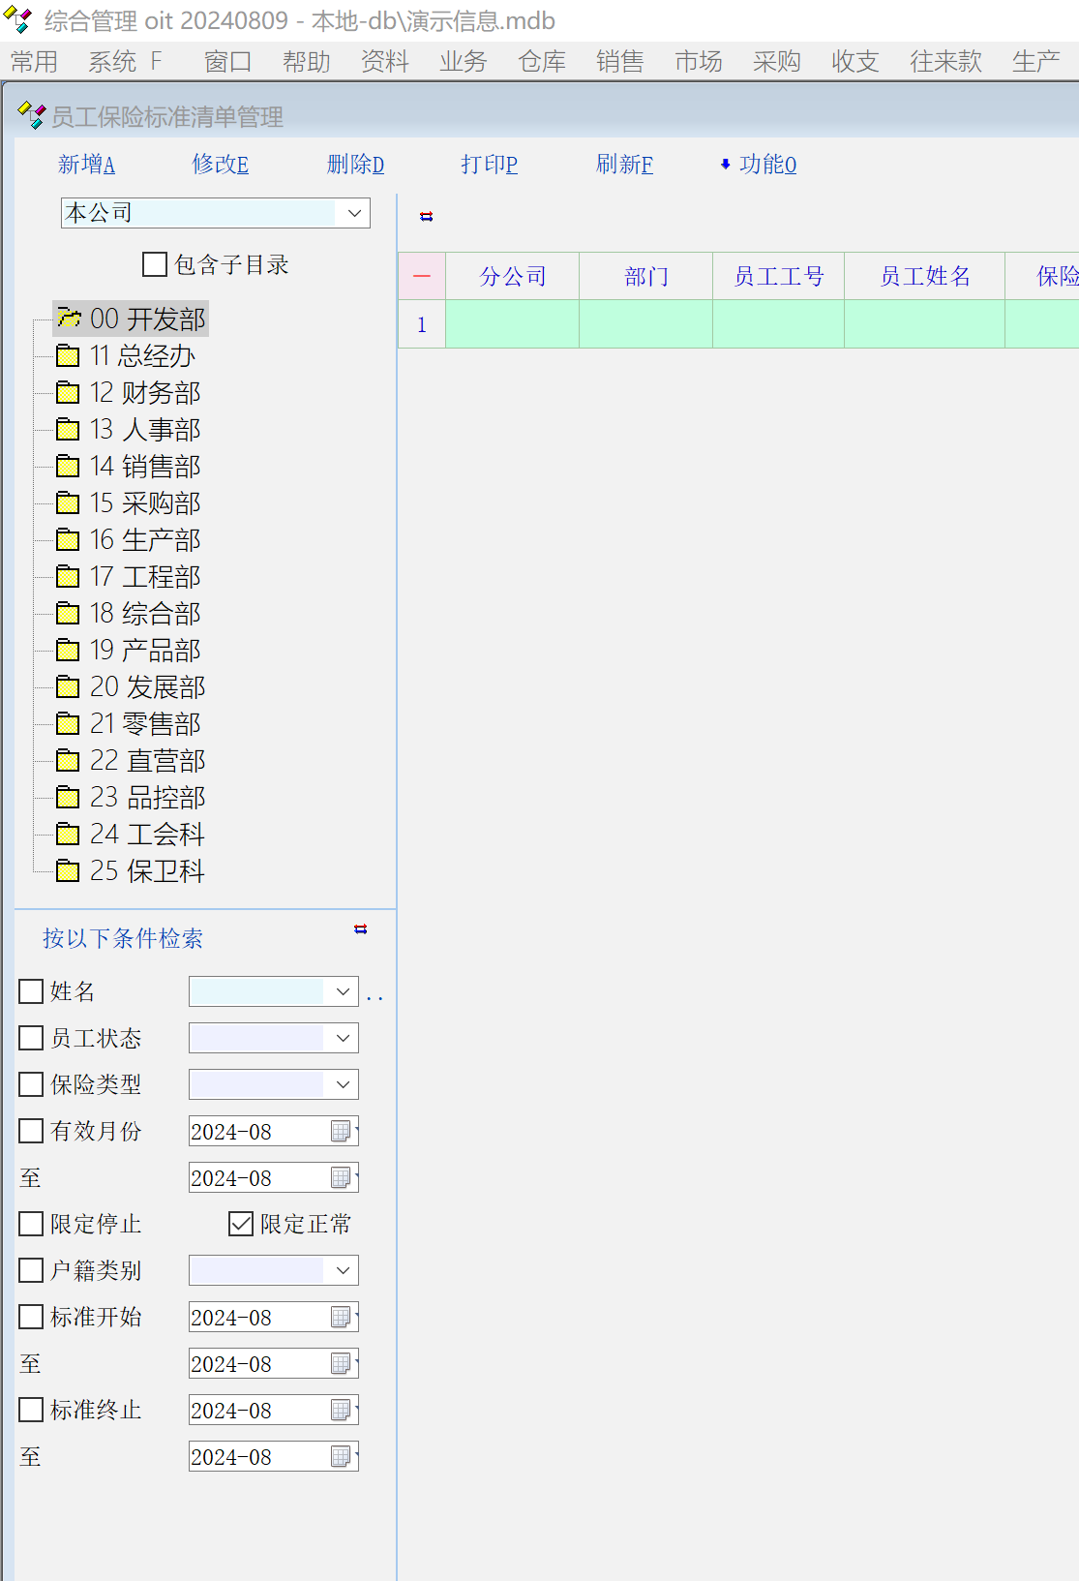Click the 00 开发部 open folder icon
The width and height of the screenshot is (1079, 1581).
coord(68,319)
